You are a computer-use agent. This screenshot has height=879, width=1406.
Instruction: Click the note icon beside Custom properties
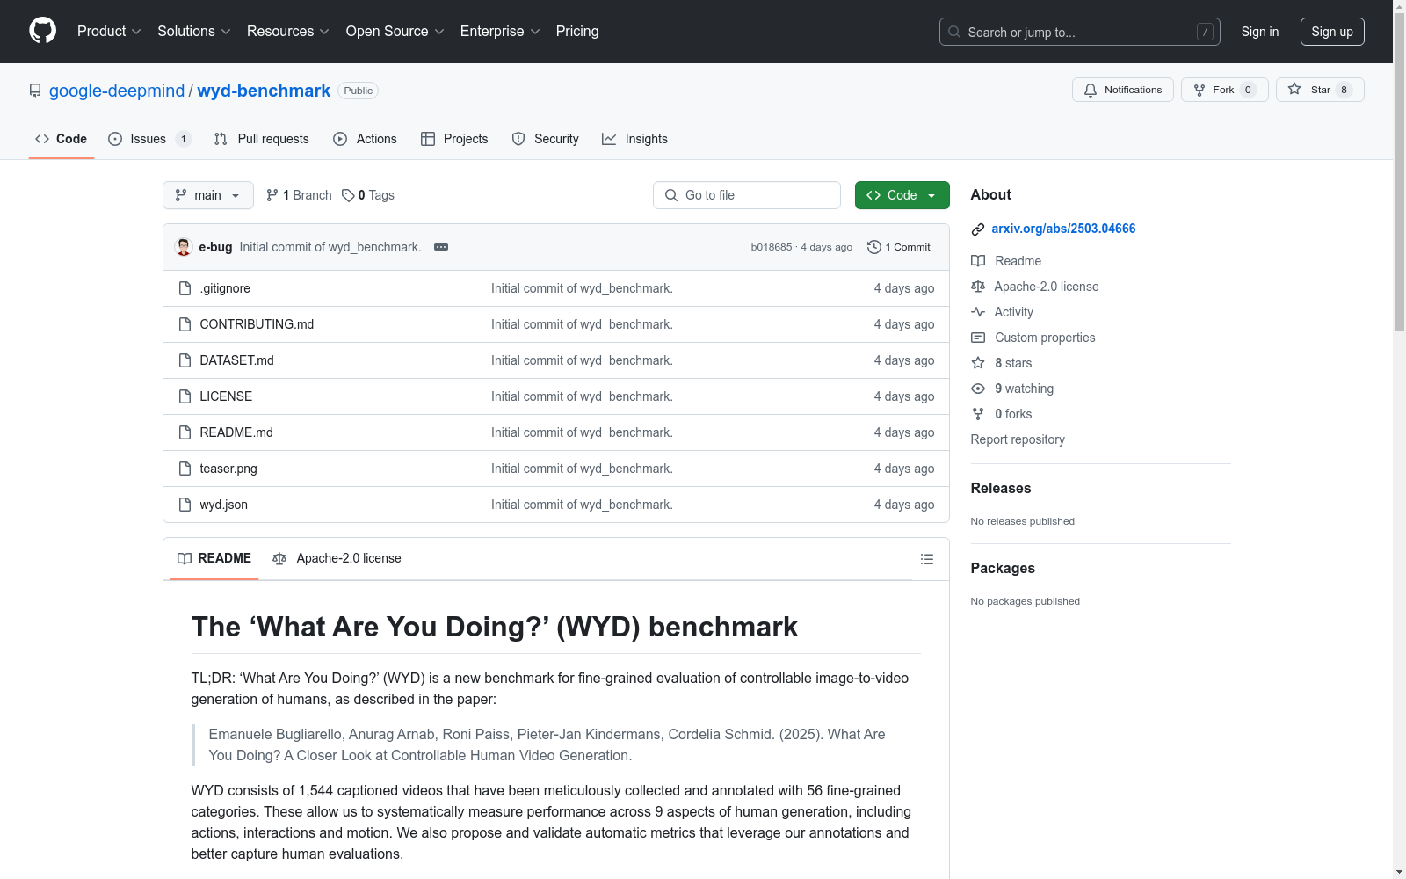pos(978,338)
